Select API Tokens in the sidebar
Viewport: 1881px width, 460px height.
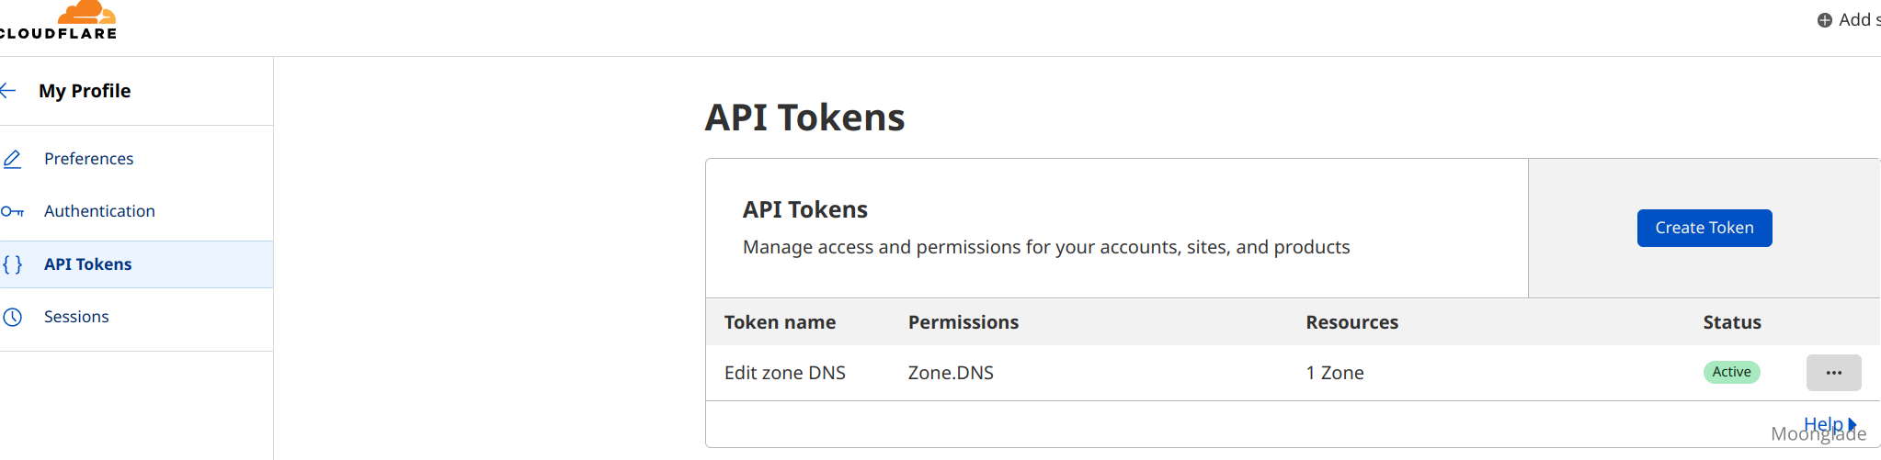[88, 264]
